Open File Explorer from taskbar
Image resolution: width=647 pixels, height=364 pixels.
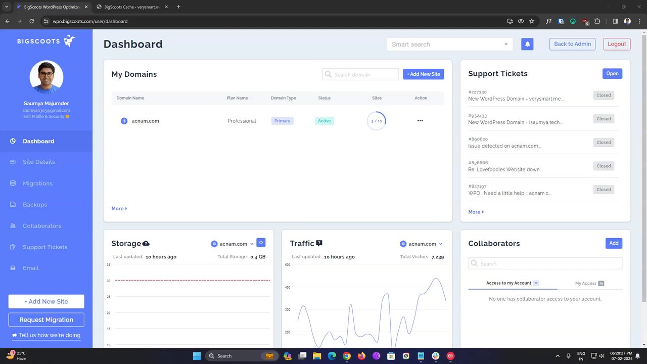click(316, 356)
